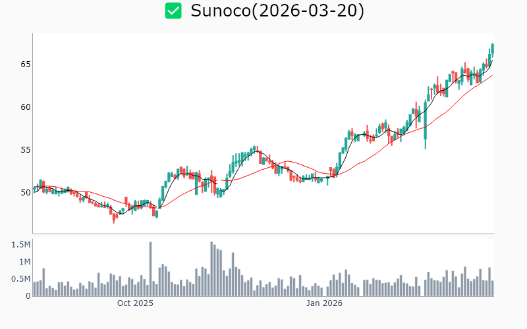This screenshot has width=527, height=329.
Task: Select the Oct 2025 x-axis label
Action: [x=135, y=303]
